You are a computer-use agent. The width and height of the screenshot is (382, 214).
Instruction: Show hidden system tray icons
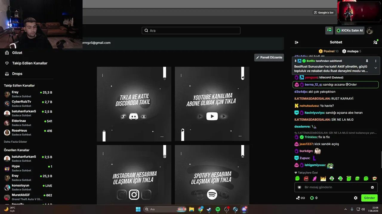click(346, 209)
